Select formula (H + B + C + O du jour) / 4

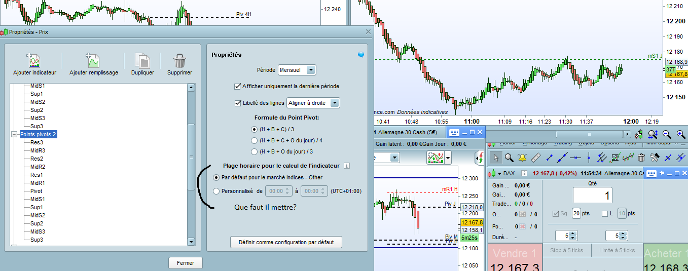click(x=255, y=140)
